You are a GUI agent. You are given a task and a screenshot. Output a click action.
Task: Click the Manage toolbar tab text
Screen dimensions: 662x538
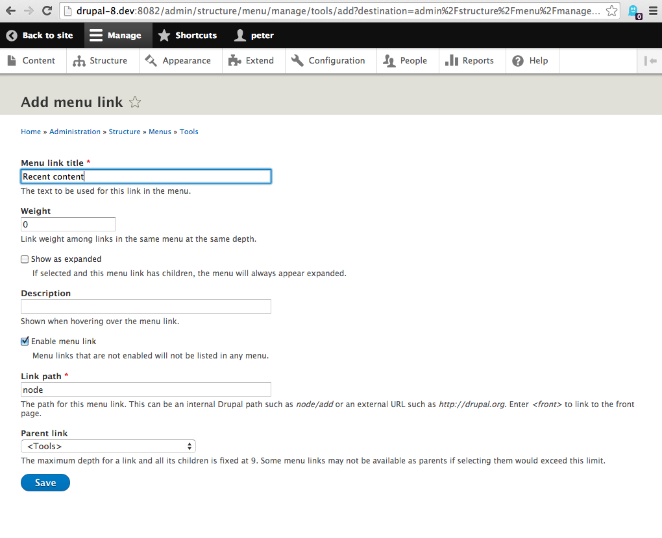tap(124, 36)
